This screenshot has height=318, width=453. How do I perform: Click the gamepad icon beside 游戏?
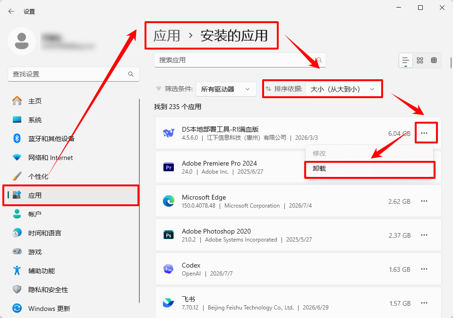(x=17, y=251)
